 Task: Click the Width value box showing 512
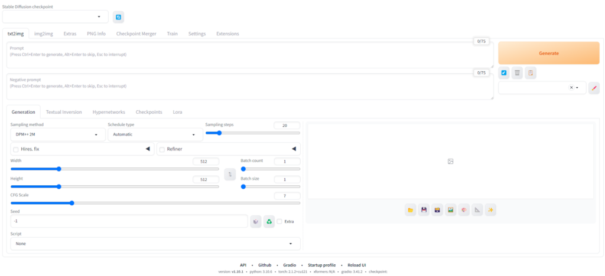click(206, 162)
